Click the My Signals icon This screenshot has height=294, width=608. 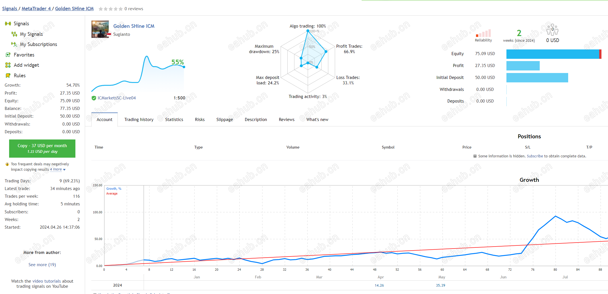(x=14, y=34)
